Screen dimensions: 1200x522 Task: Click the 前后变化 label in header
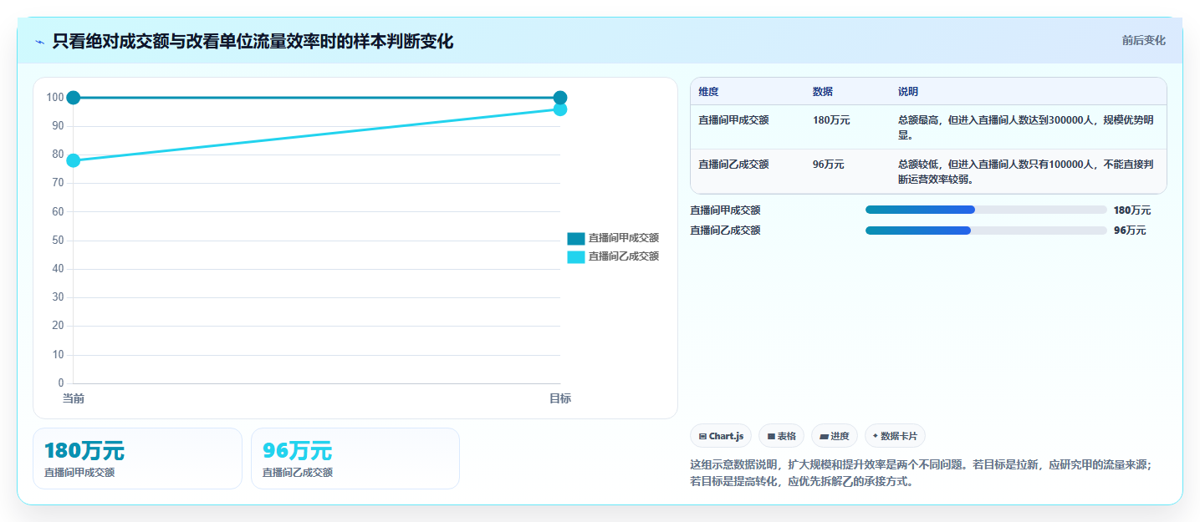point(1143,41)
